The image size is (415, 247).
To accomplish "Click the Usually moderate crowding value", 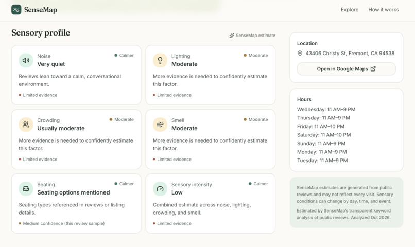I will click(x=61, y=128).
